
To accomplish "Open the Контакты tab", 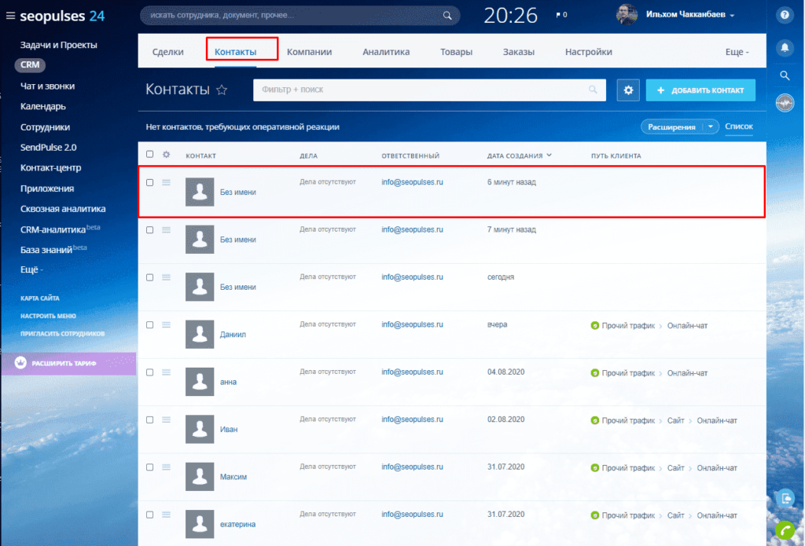I will (236, 52).
